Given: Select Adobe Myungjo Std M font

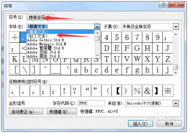Looking at the screenshot, I should click(61, 44).
